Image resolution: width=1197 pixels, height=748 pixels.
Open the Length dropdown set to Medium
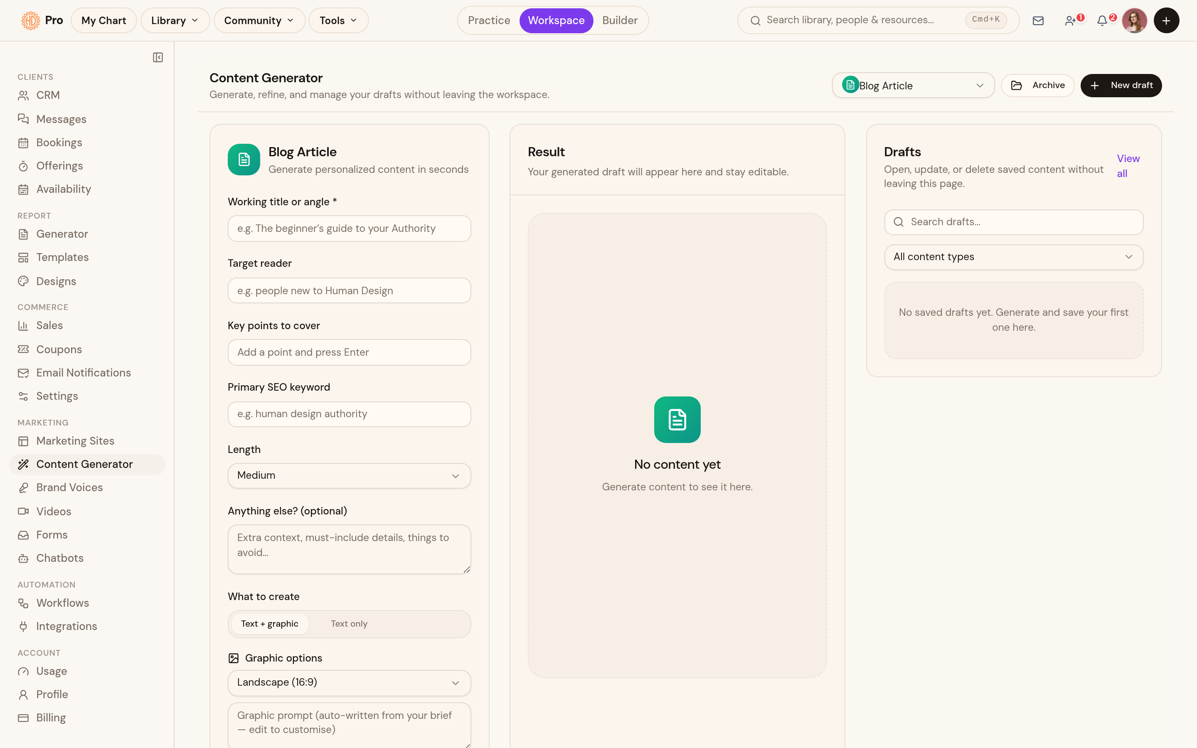click(x=349, y=475)
